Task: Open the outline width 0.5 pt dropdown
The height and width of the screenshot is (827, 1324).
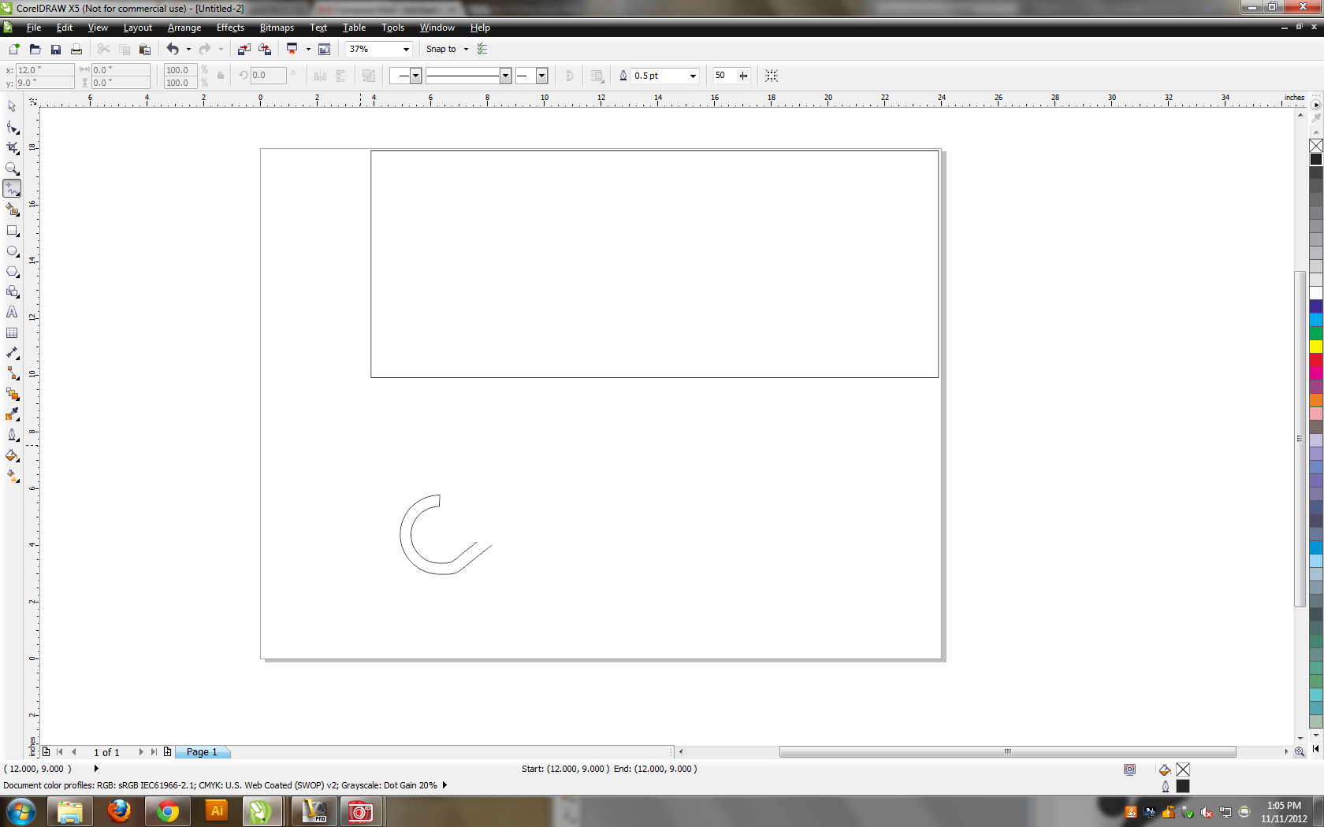Action: (693, 76)
